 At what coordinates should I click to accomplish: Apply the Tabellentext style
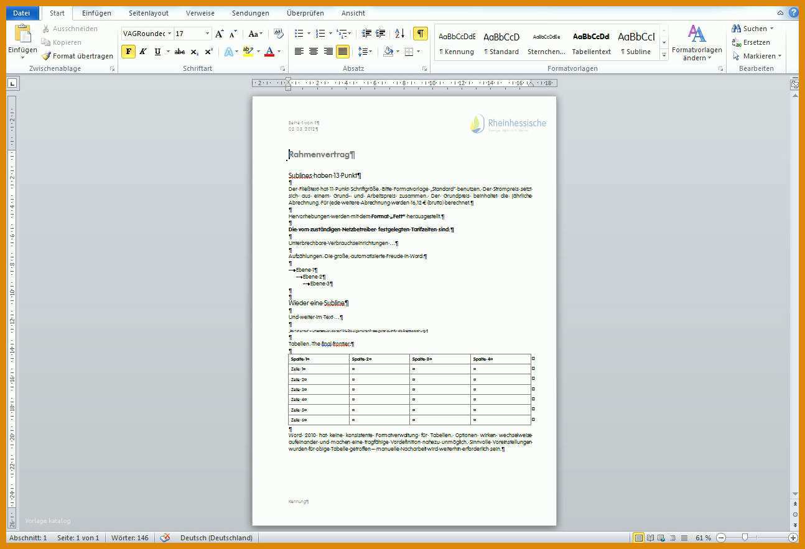592,43
